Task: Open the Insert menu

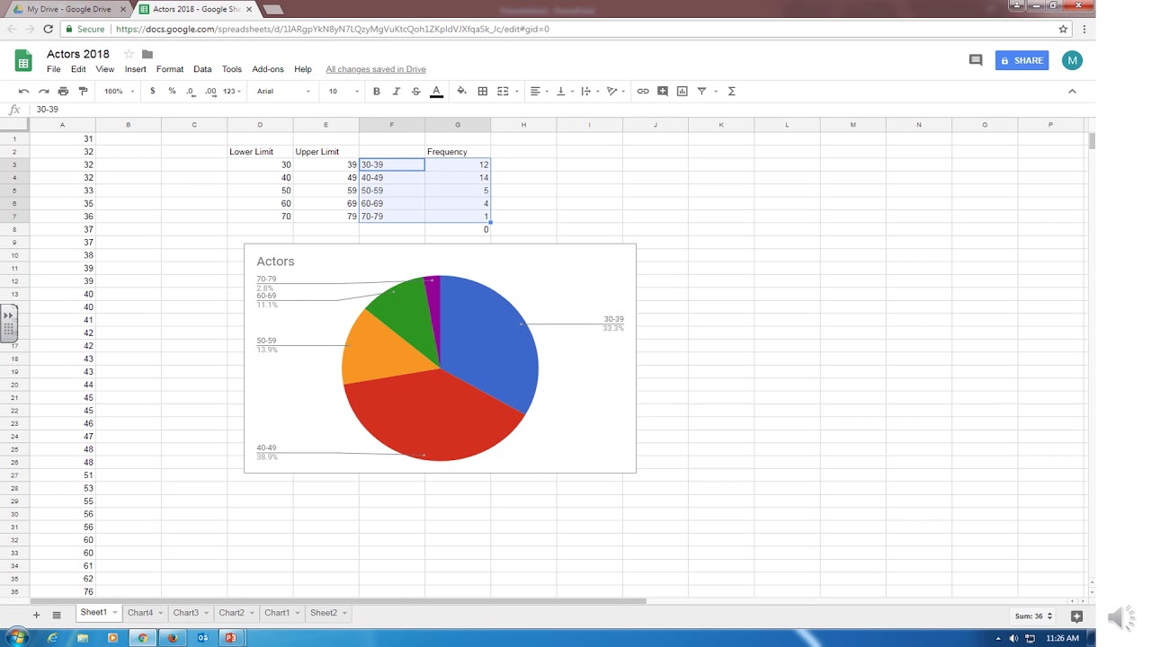Action: tap(135, 69)
